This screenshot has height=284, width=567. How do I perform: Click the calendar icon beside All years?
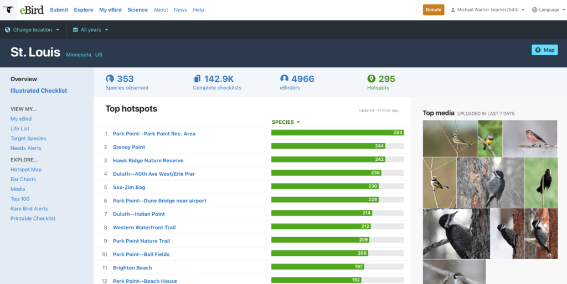click(x=75, y=30)
